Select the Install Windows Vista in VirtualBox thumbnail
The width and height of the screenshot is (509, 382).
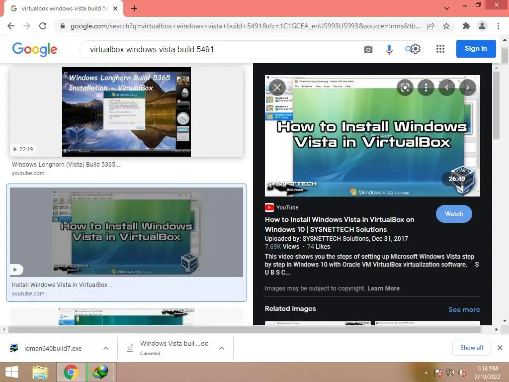[x=126, y=232]
